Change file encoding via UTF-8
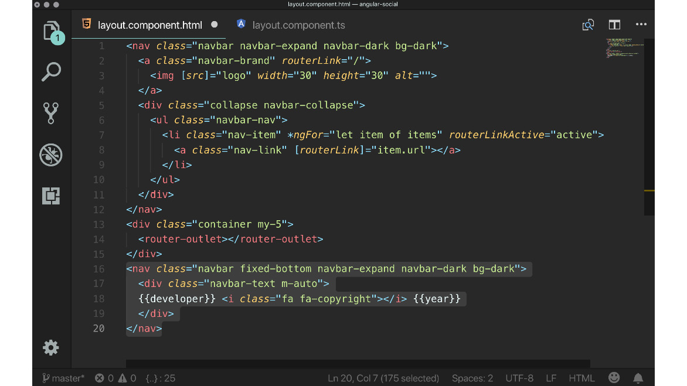The height and width of the screenshot is (386, 687). [519, 378]
